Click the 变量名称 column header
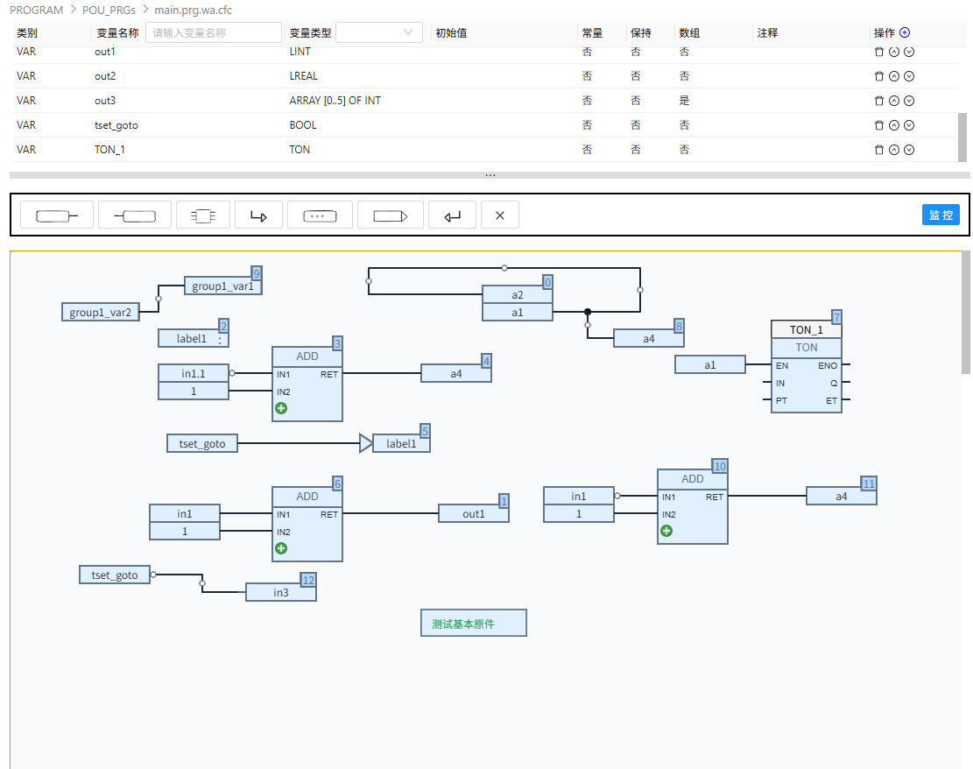This screenshot has width=973, height=769. click(117, 33)
